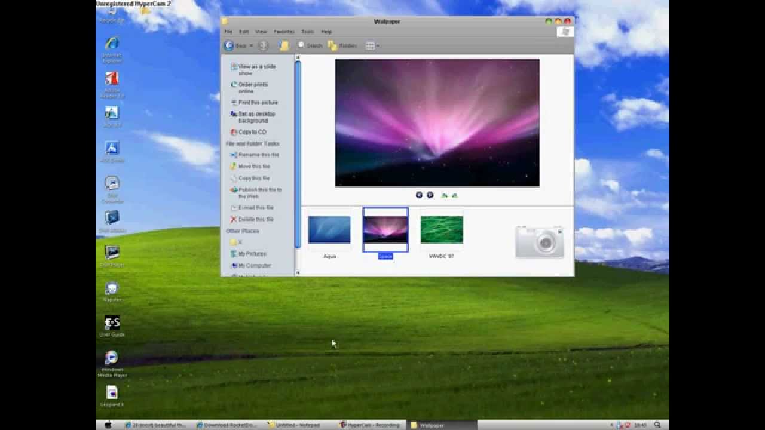
Task: Click the Back button in Wallpaper window
Action: pyautogui.click(x=234, y=46)
